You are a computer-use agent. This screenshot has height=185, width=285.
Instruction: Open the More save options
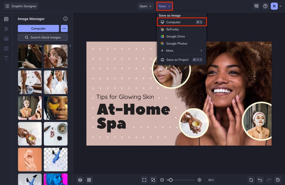[x=182, y=51]
